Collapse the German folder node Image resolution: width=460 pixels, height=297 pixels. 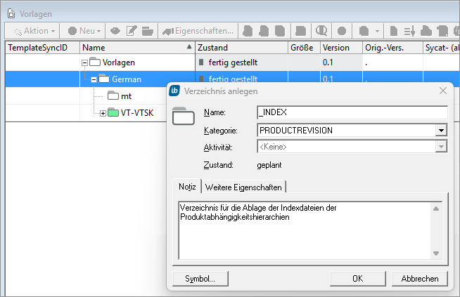(x=94, y=79)
